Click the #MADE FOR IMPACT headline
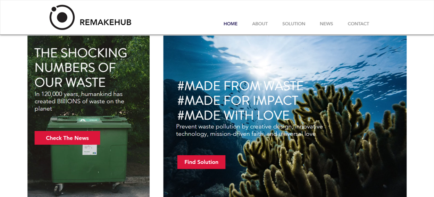The width and height of the screenshot is (434, 197). click(238, 101)
